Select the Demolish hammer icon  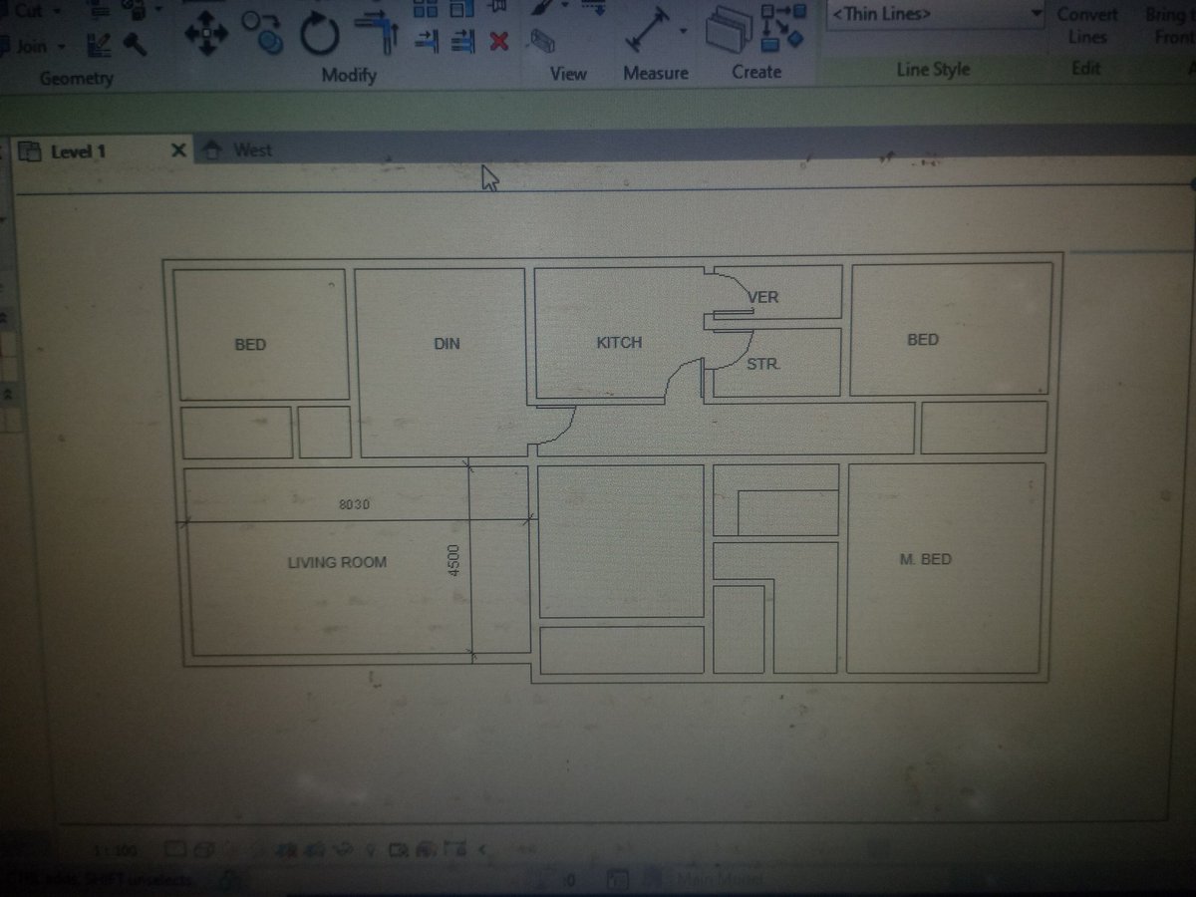(x=134, y=45)
